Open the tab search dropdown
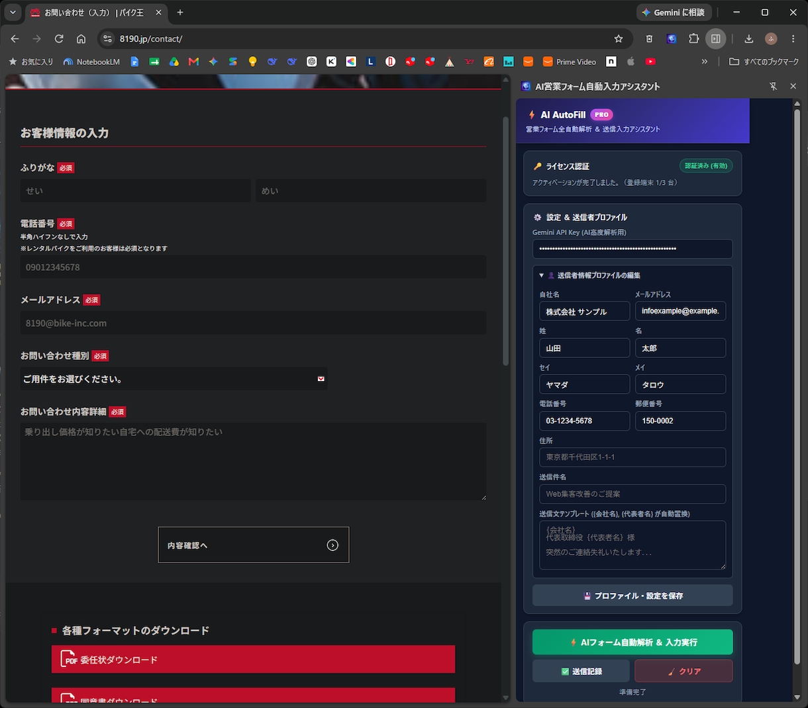Image resolution: width=808 pixels, height=708 pixels. coord(13,13)
